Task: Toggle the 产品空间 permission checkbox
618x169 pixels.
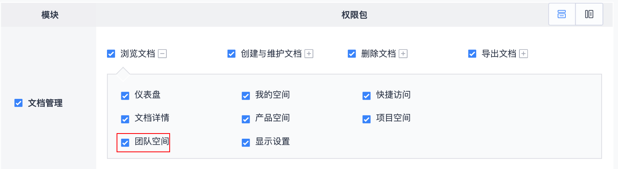Action: pyautogui.click(x=246, y=119)
